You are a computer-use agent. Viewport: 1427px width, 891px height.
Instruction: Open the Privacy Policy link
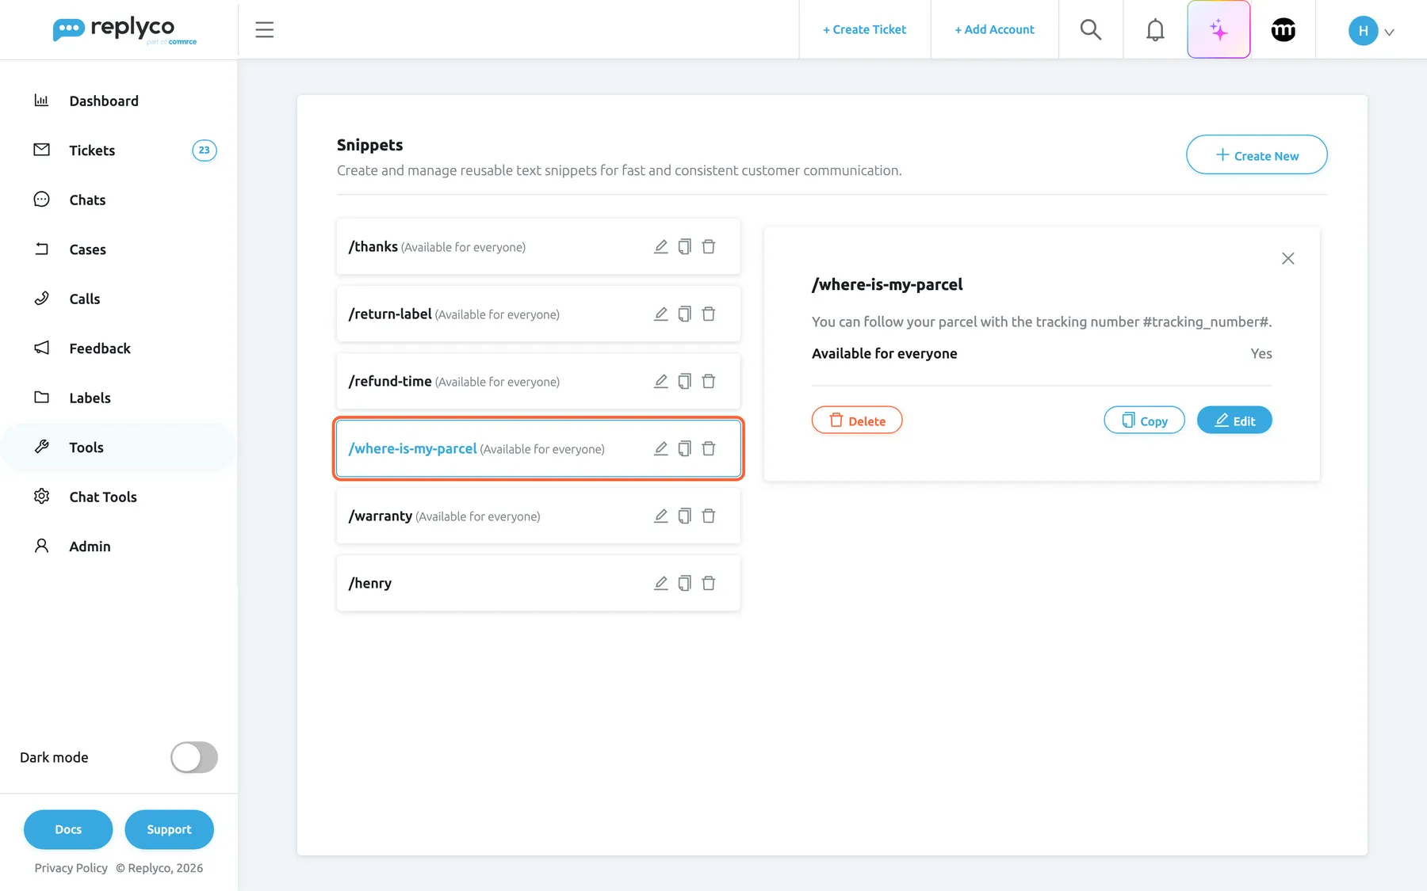[x=71, y=868]
